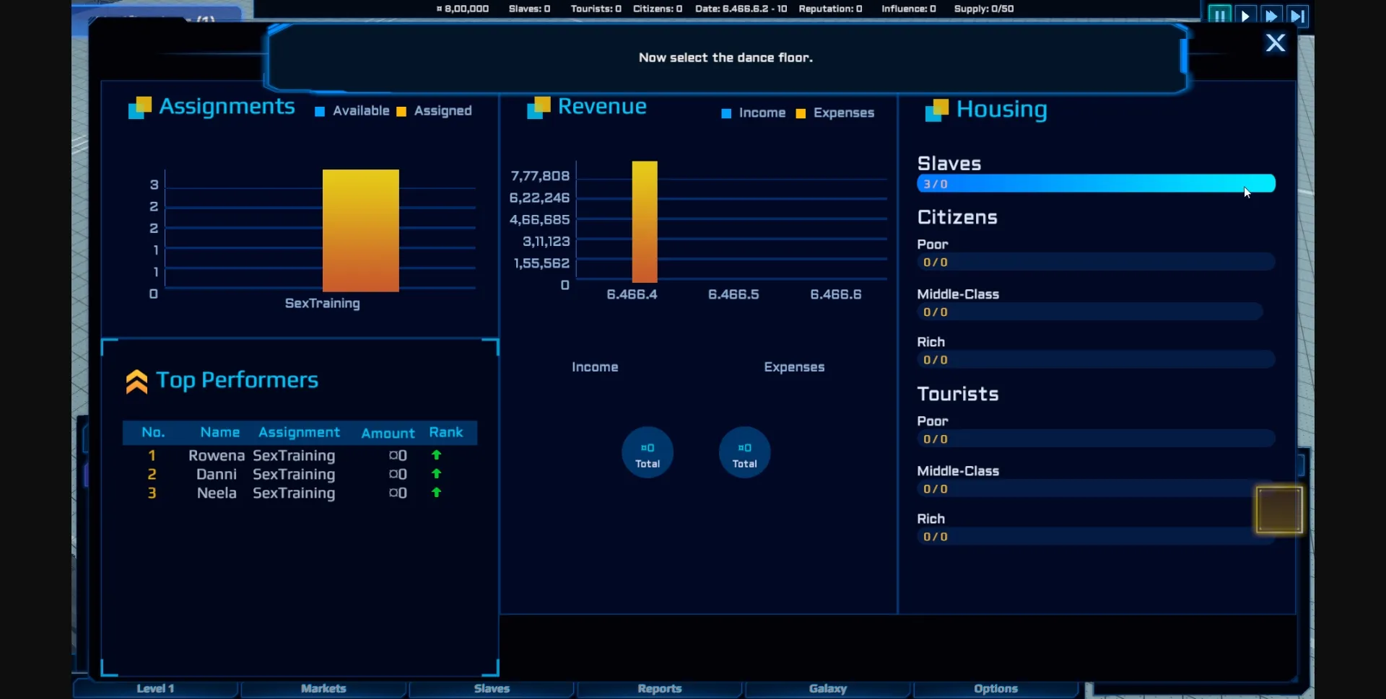
Task: Pause the game simulation
Action: tap(1219, 15)
